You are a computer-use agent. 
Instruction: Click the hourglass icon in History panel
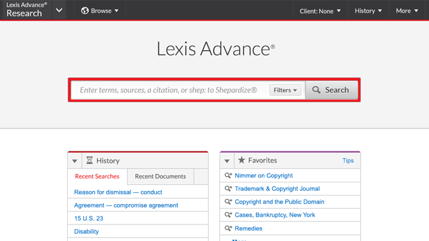click(90, 160)
